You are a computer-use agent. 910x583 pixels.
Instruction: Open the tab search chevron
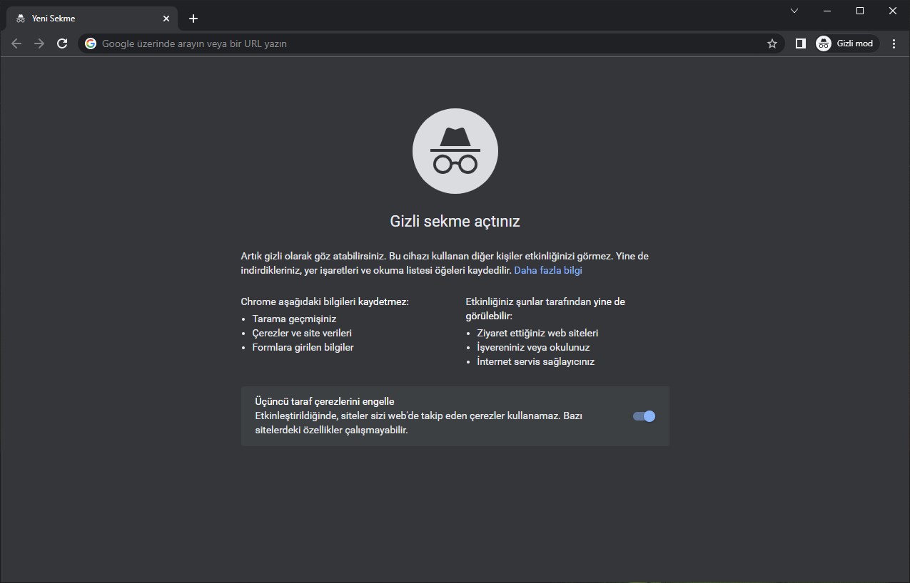pyautogui.click(x=794, y=11)
